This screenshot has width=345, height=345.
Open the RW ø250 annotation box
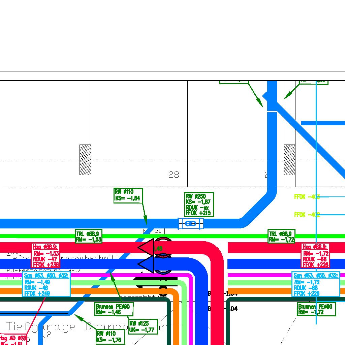(x=199, y=205)
